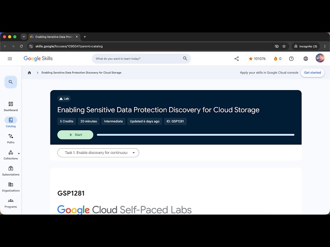Viewport: 330px width, 247px height.
Task: Click 'Apply your skills in Google Cloud console' text
Action: point(269,73)
